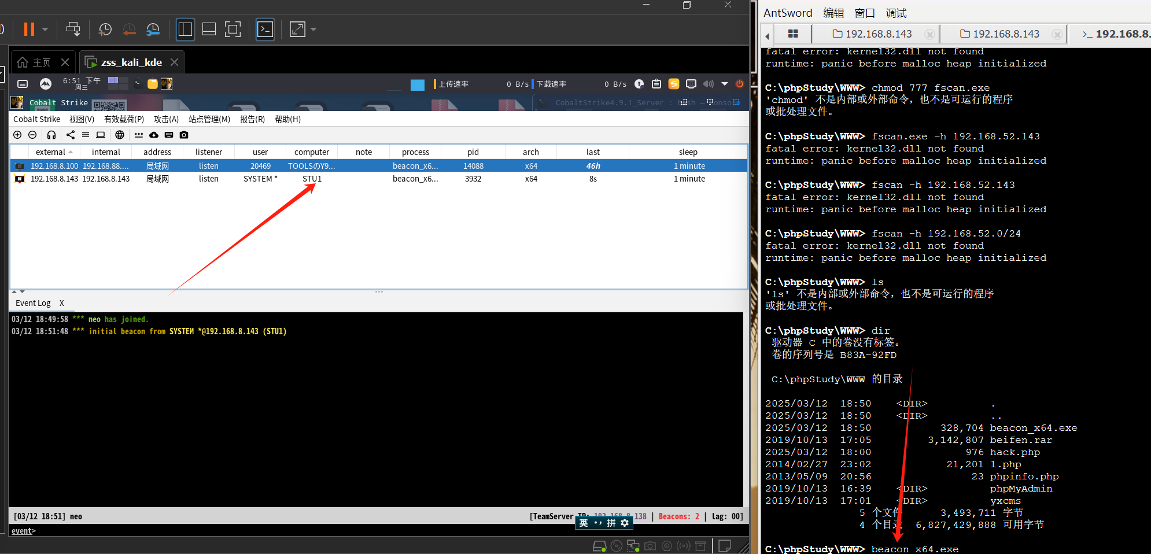The width and height of the screenshot is (1151, 554).
Task: Open the VMware snapshot manager
Action: 153,29
